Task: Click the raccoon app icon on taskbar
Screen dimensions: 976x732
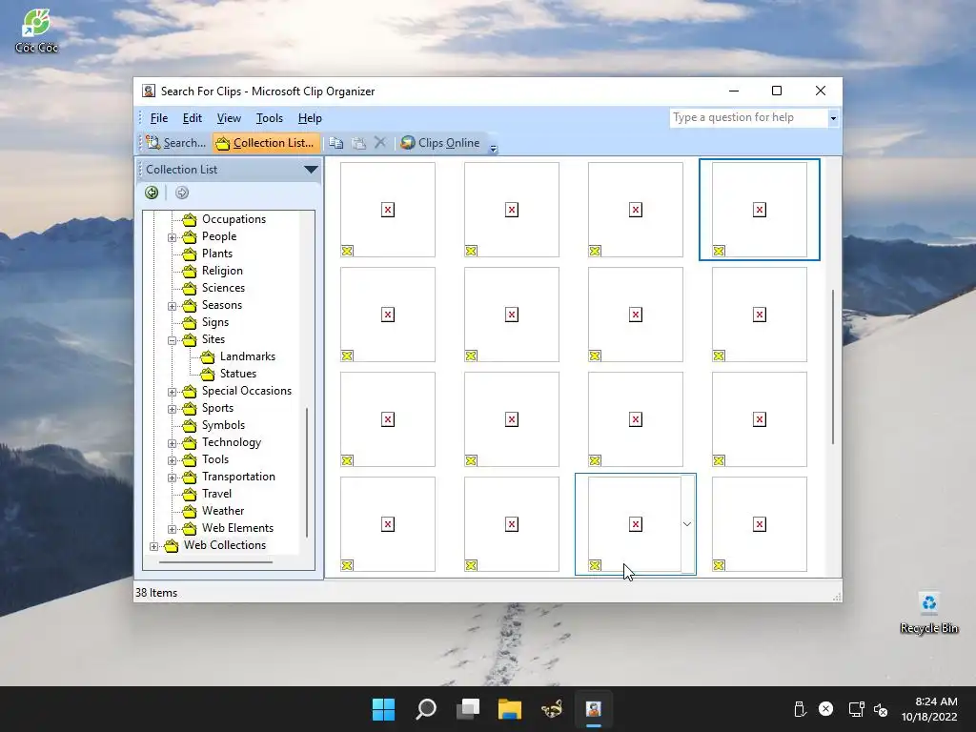Action: (552, 709)
